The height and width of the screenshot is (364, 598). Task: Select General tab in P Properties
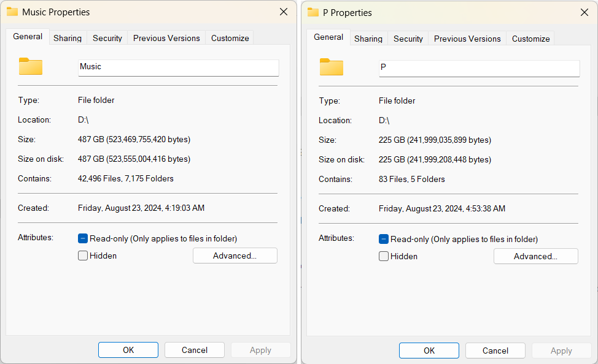tap(328, 37)
